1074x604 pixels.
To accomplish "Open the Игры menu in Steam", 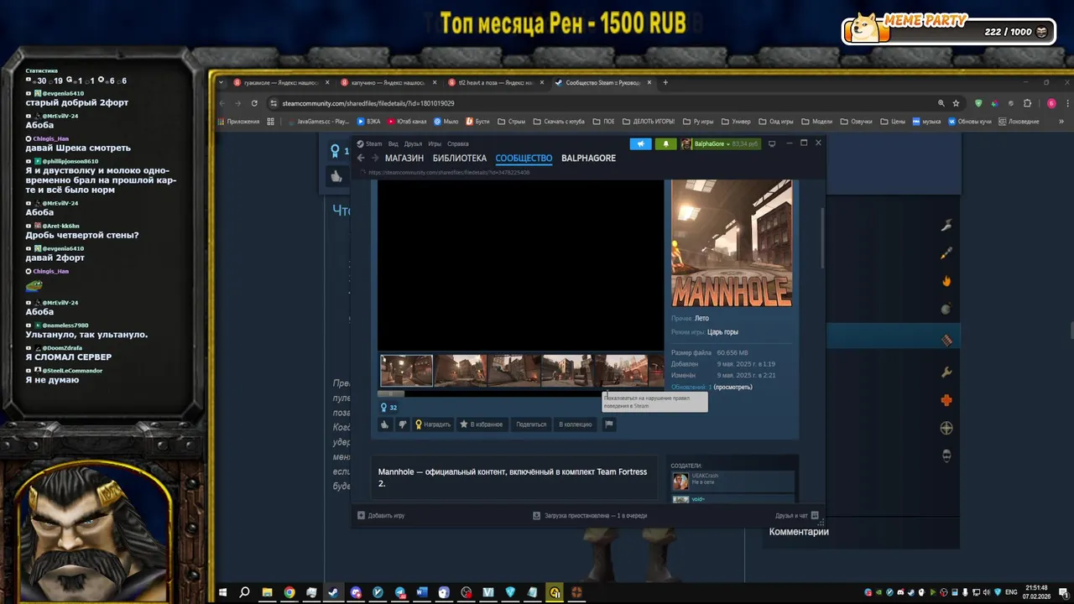I will pos(435,143).
